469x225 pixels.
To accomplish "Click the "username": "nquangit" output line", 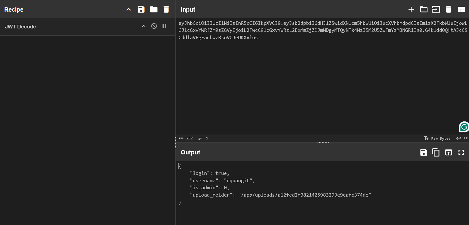I will [222, 180].
